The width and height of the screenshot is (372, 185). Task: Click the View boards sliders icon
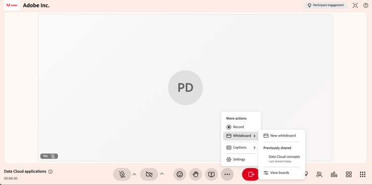coord(266,173)
